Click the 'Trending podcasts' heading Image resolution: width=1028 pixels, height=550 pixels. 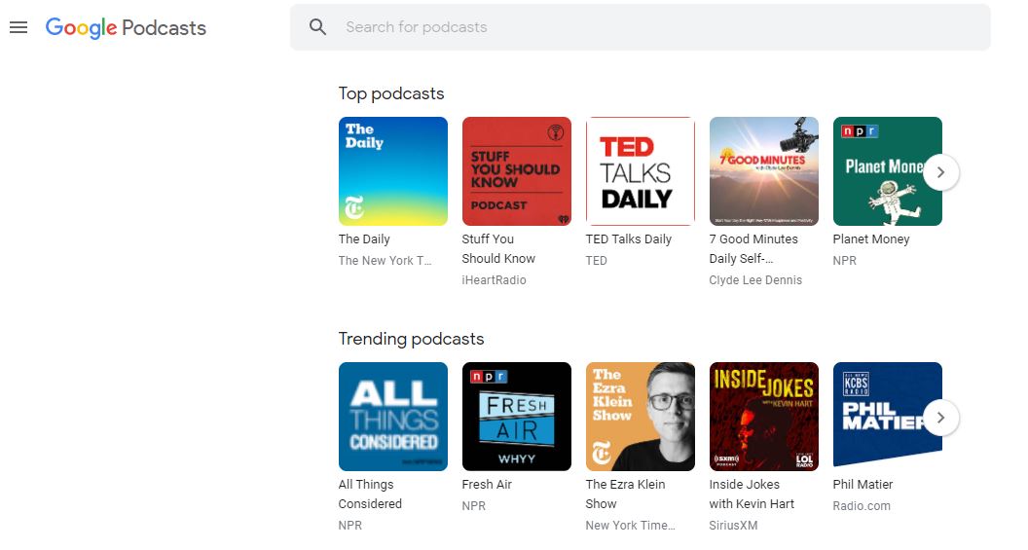[411, 339]
